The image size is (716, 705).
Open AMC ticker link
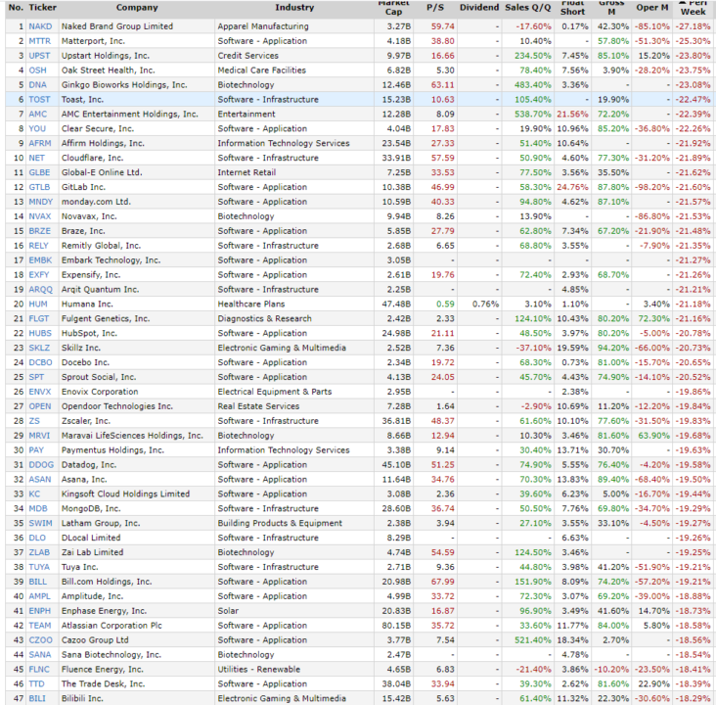(38, 115)
